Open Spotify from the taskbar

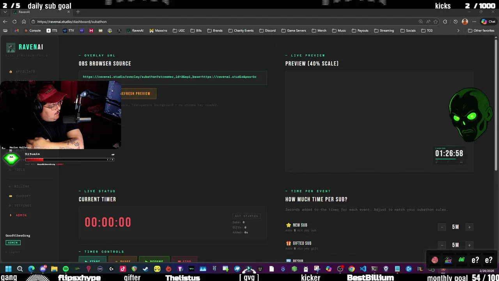tap(65, 269)
